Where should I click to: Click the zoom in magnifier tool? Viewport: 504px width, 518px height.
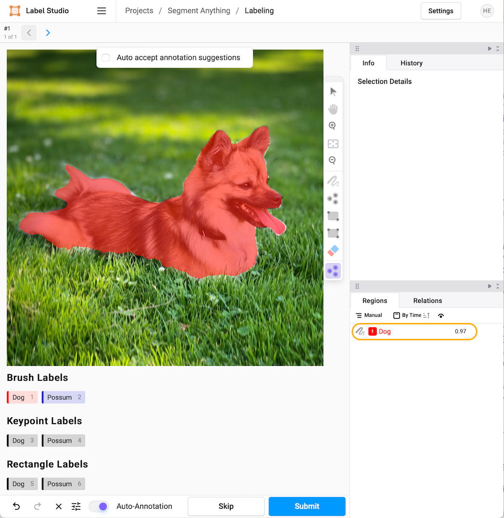(332, 126)
